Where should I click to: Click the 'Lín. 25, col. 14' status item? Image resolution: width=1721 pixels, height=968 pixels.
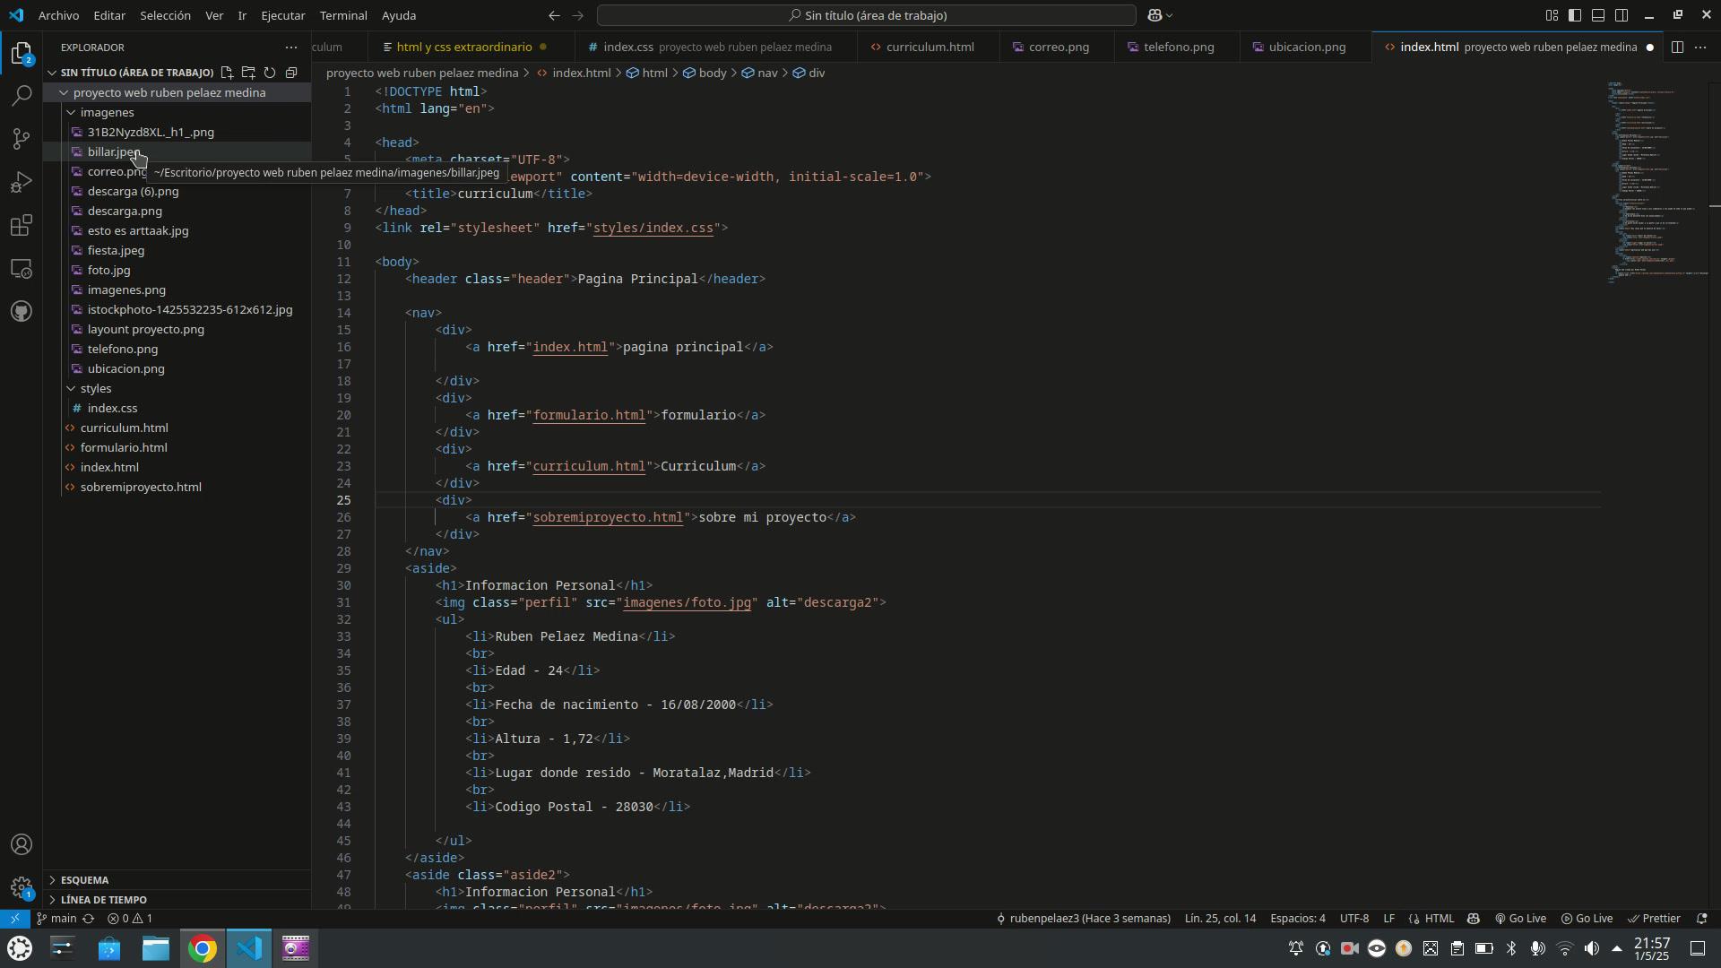coord(1220,919)
